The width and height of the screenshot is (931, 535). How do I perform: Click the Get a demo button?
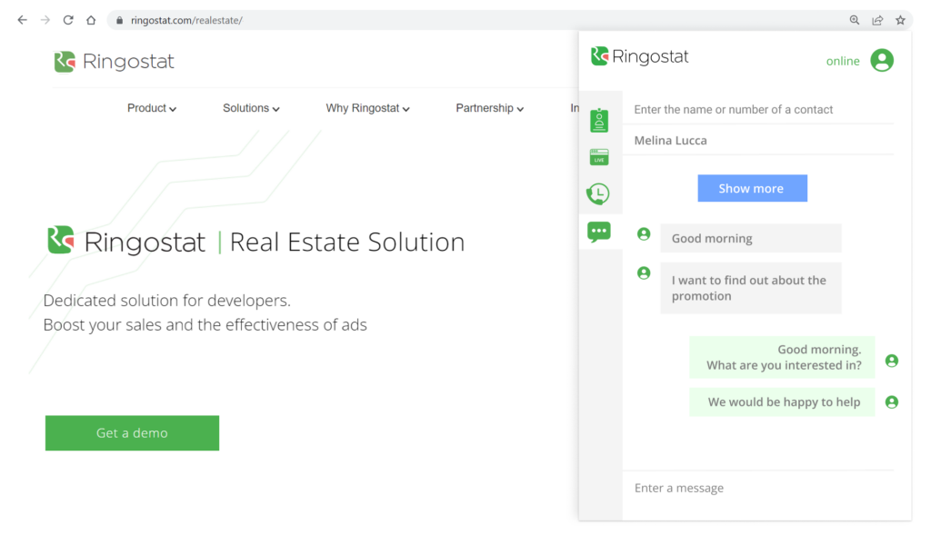[x=132, y=433]
